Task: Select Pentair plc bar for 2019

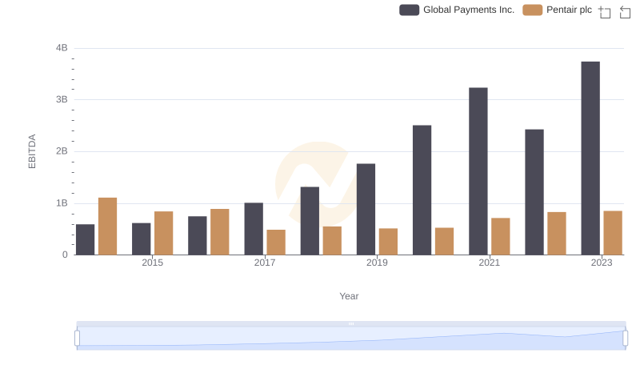Action: tap(388, 242)
